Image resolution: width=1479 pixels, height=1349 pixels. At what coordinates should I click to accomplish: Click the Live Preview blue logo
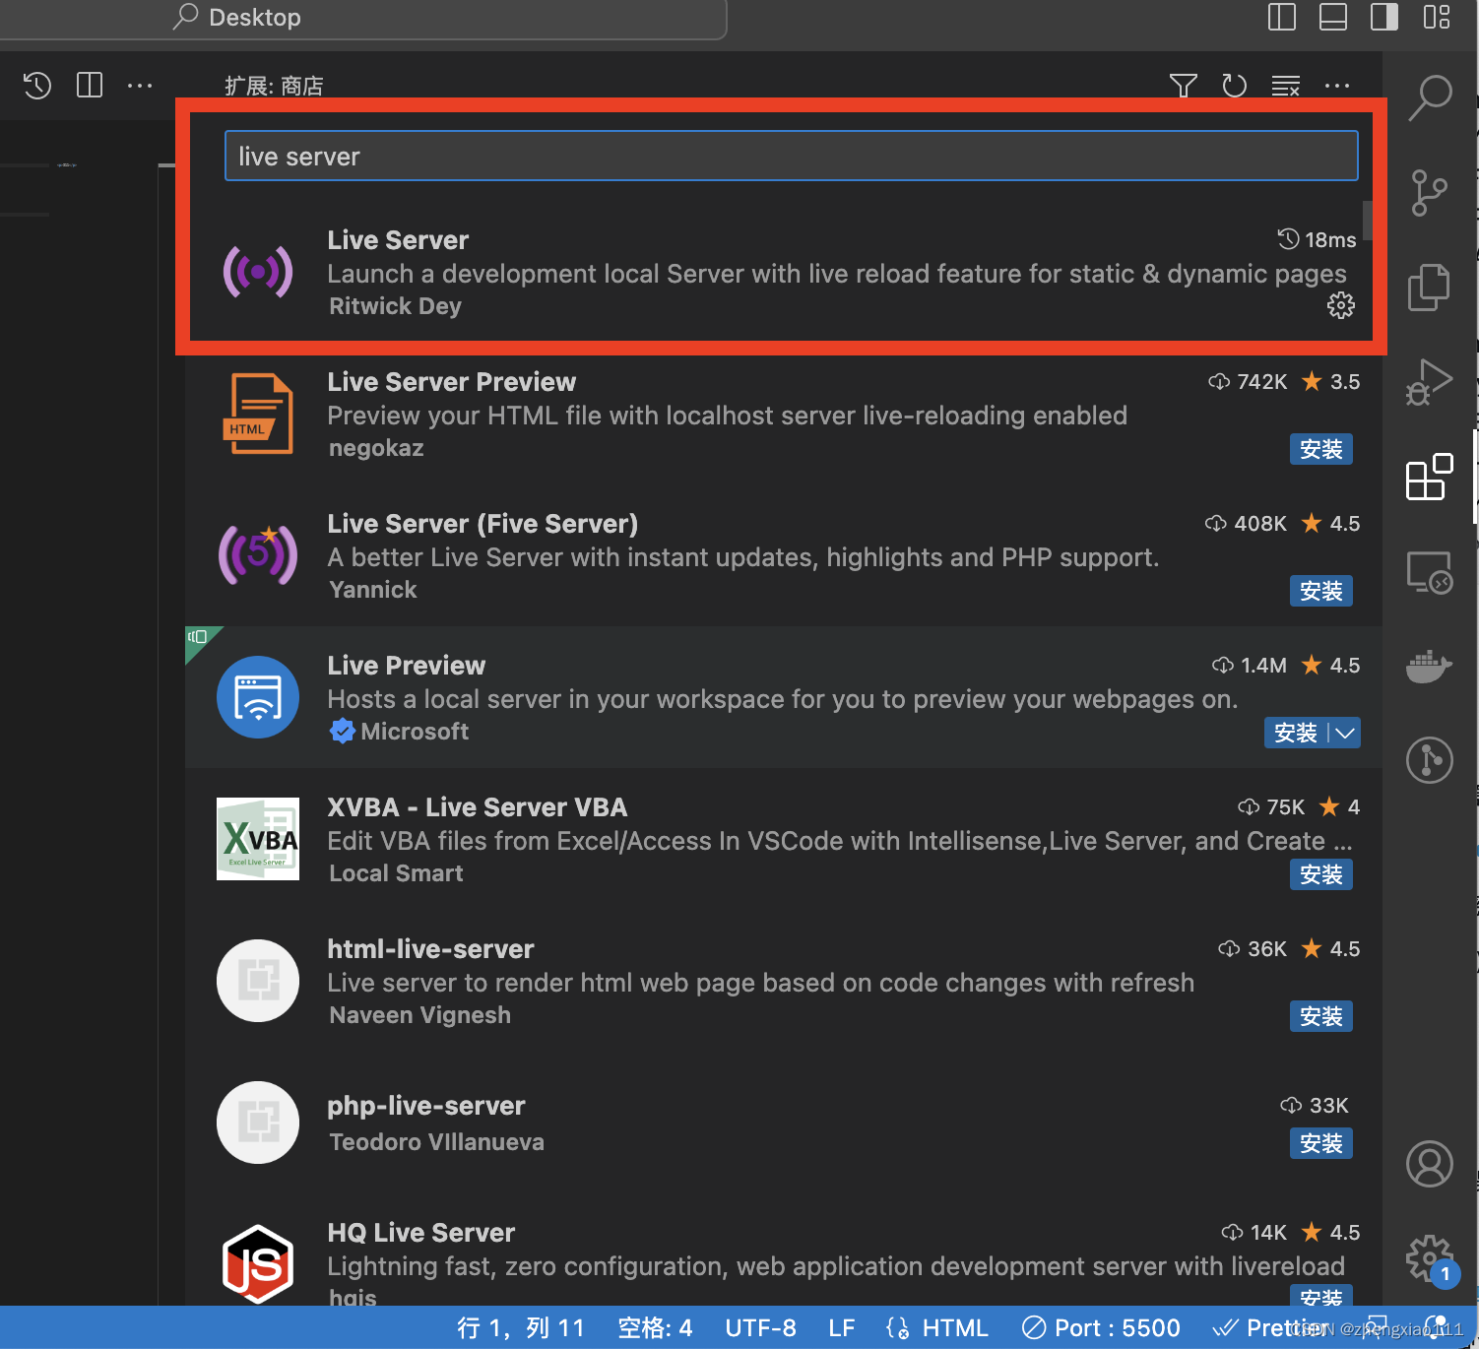coord(258,697)
